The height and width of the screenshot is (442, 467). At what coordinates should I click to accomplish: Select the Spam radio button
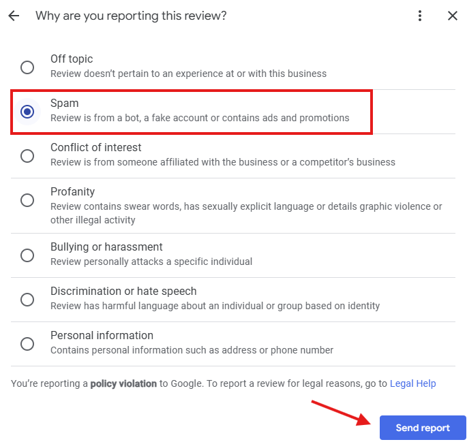point(27,112)
